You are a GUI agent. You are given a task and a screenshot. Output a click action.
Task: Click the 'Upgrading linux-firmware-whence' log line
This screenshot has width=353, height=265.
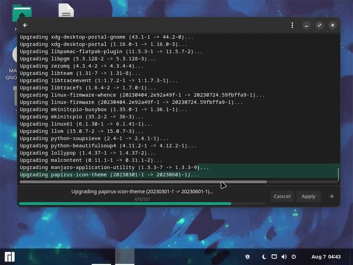pyautogui.click(x=142, y=95)
